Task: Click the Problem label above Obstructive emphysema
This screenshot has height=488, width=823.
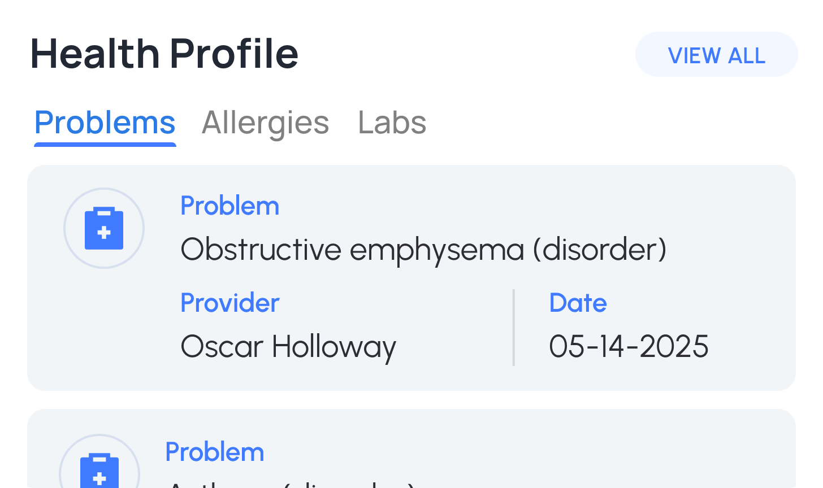Action: coord(229,206)
